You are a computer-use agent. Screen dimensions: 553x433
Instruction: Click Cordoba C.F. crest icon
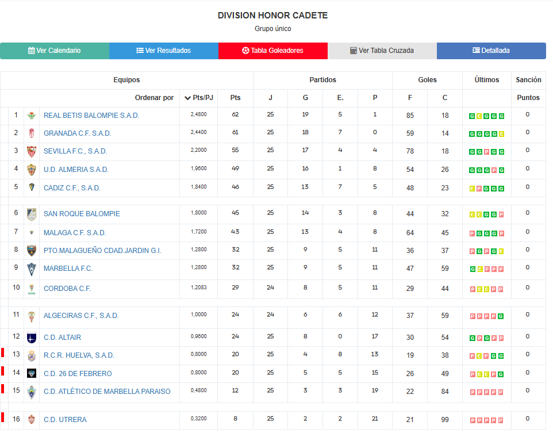pos(32,289)
